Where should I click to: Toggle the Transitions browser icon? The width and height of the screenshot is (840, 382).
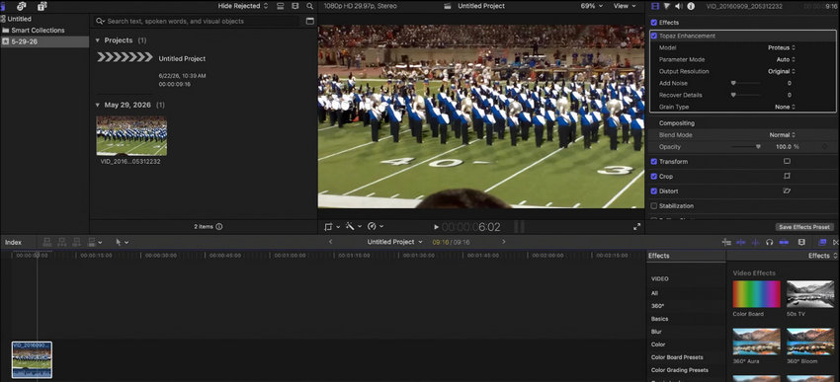[x=836, y=242]
